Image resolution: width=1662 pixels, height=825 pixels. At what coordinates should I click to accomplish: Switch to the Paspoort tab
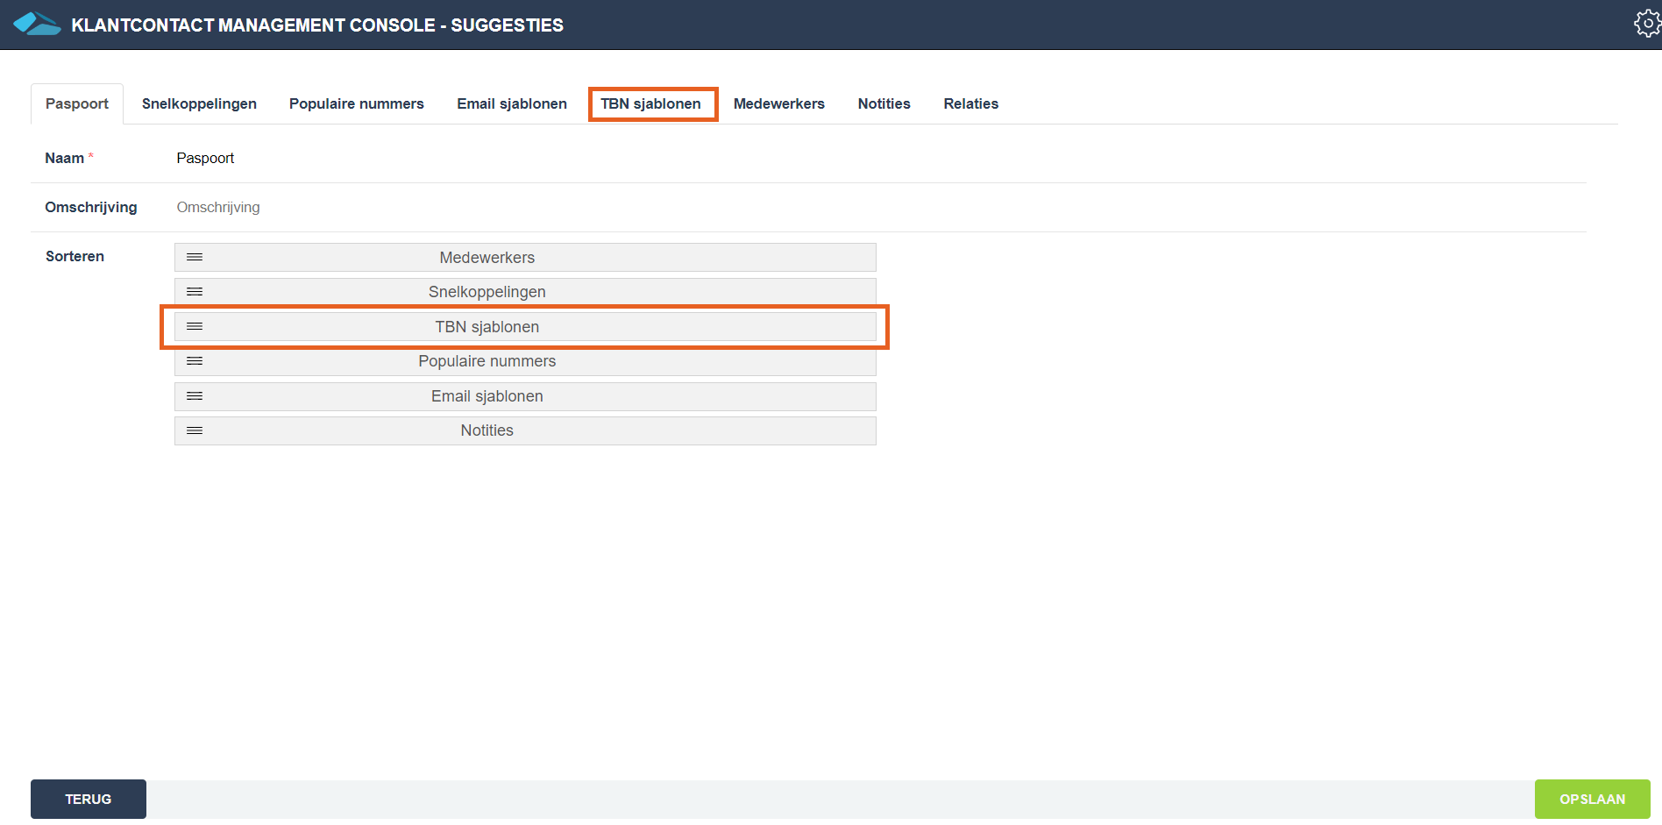77,103
